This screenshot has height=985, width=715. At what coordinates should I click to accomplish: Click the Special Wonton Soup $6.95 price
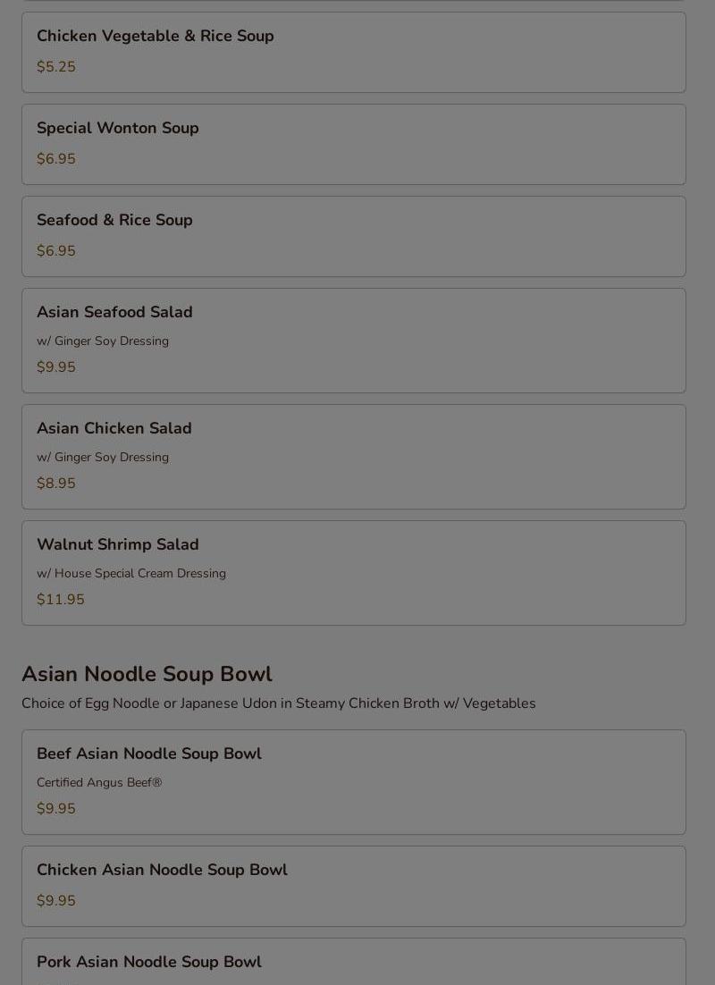click(x=56, y=159)
